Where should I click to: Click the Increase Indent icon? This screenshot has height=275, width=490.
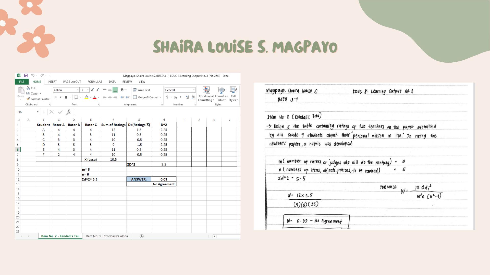[x=128, y=97]
